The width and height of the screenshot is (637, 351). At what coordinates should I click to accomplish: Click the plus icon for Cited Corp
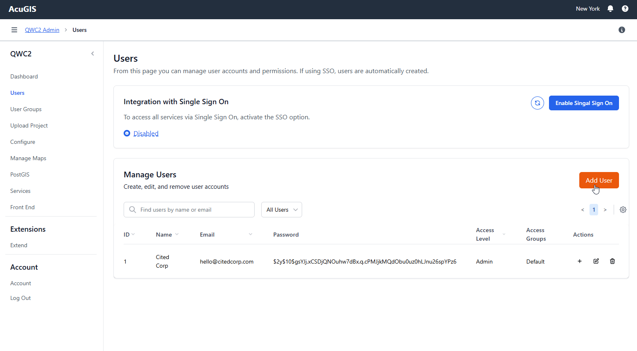coord(579,261)
